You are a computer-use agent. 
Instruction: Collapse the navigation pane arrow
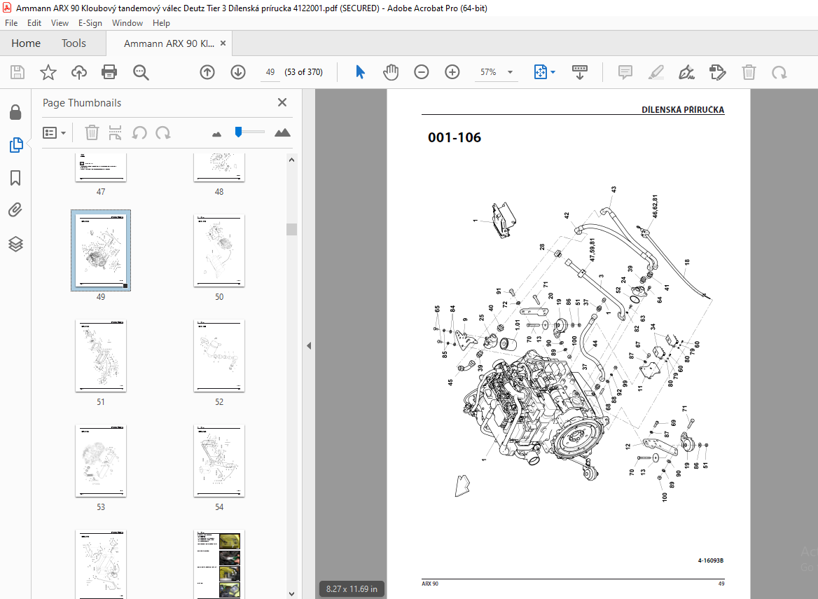[x=309, y=345]
